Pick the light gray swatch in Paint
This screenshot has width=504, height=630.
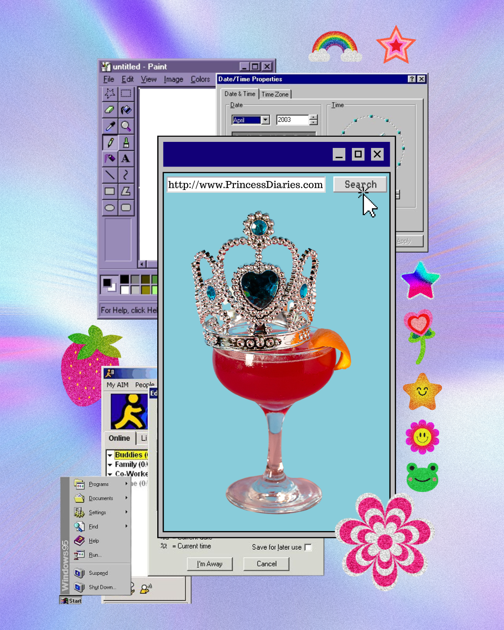coord(135,290)
